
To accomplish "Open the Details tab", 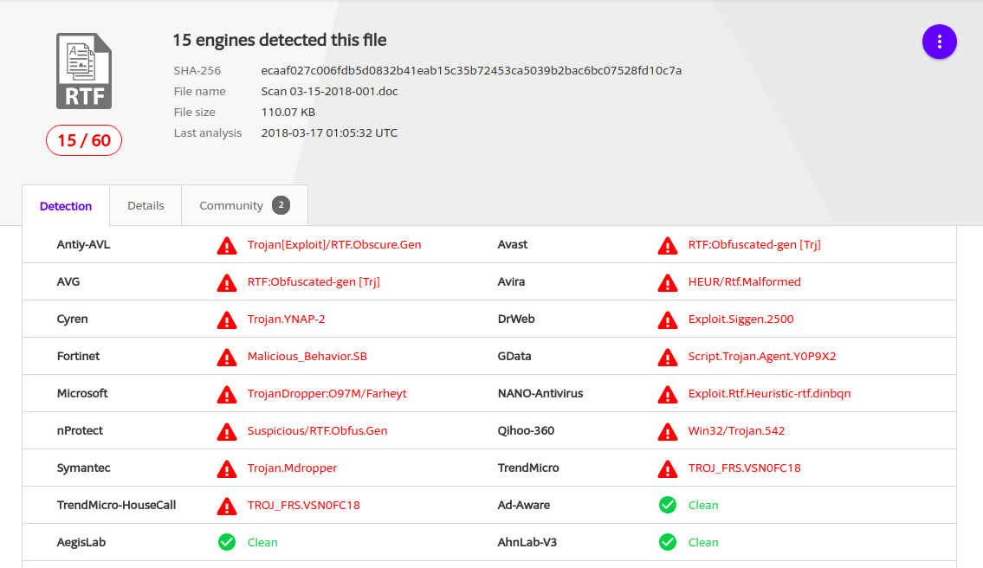I will [146, 205].
